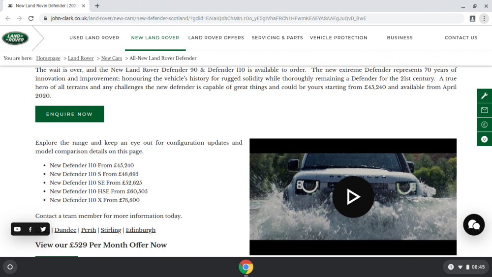
Task: Go to Land Rover breadcrumb
Action: click(81, 58)
